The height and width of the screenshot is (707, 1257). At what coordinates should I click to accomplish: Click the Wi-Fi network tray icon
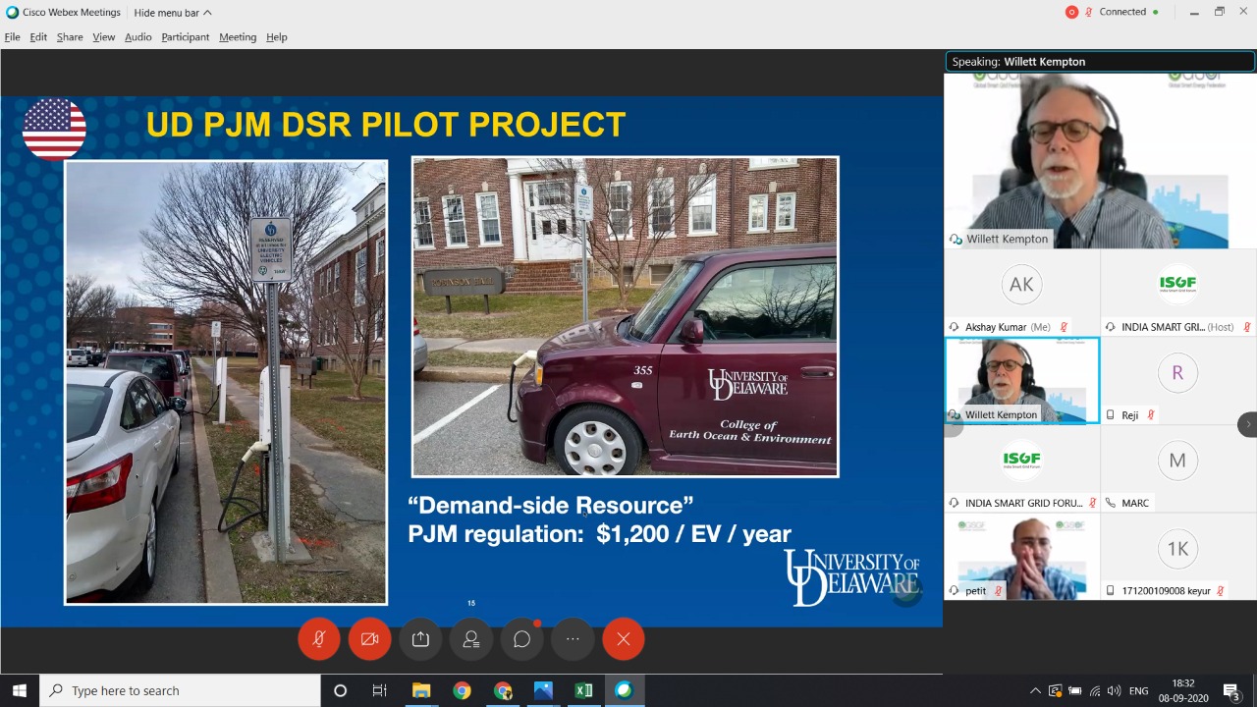[x=1095, y=691]
